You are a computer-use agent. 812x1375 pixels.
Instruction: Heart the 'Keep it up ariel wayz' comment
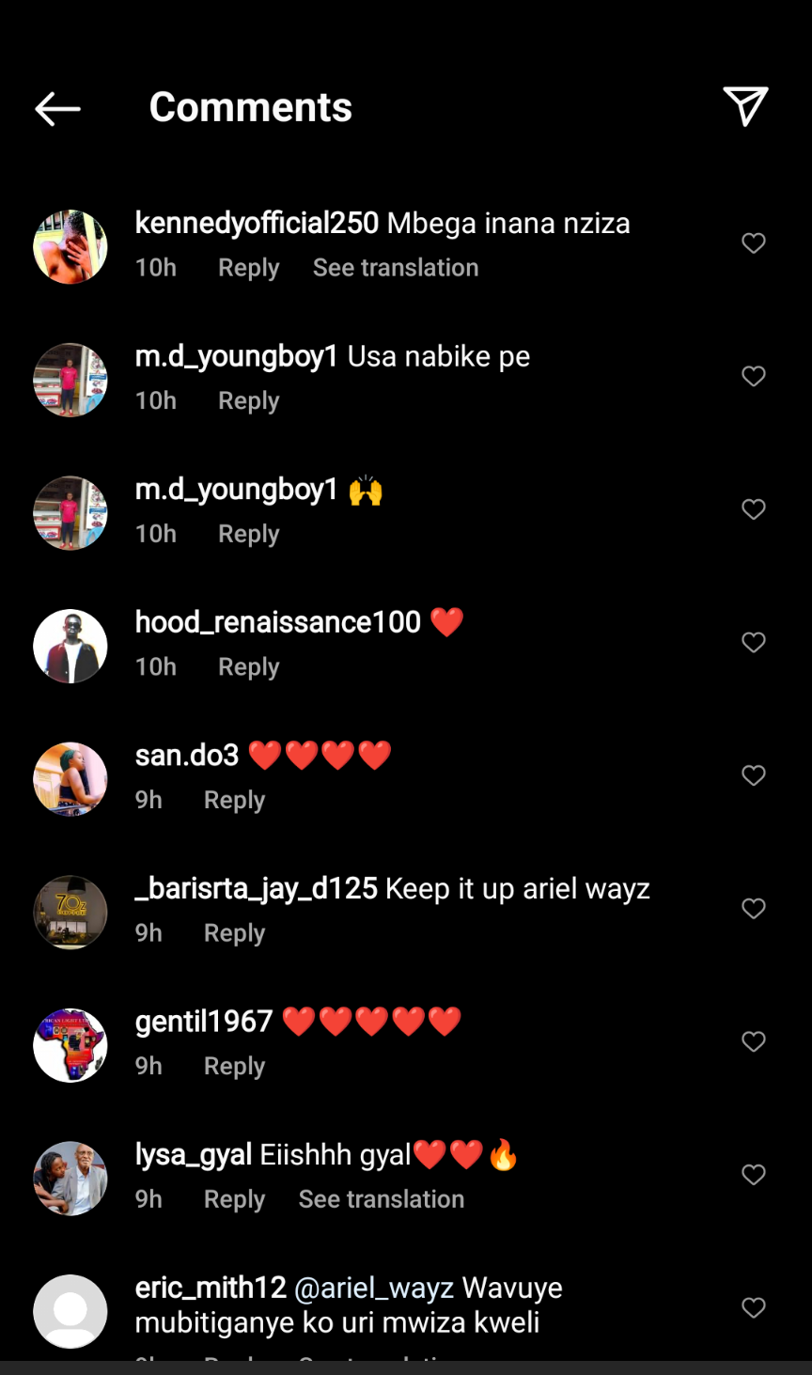pos(754,909)
